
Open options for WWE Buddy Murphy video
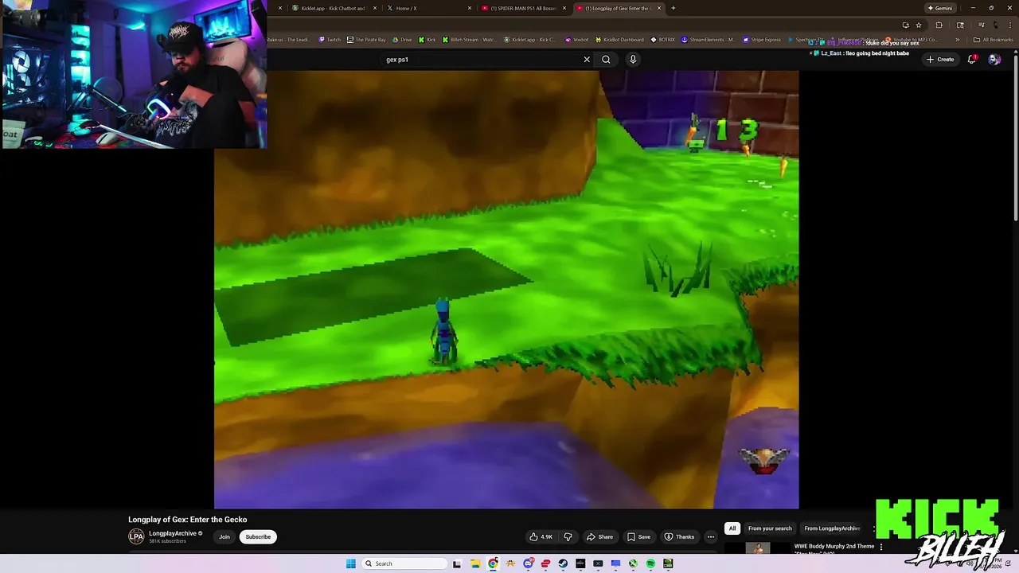(x=881, y=548)
